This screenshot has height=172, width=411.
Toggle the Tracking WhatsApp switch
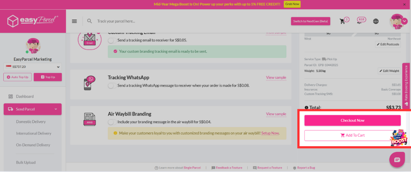pos(112,85)
